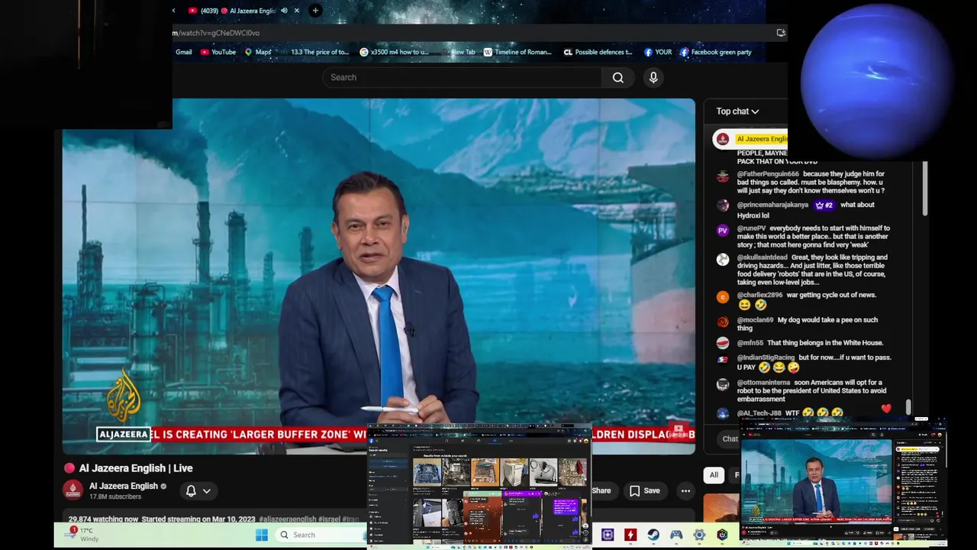Open @FatherPenguin666's avatar in chat
The height and width of the screenshot is (550, 977).
tap(723, 176)
